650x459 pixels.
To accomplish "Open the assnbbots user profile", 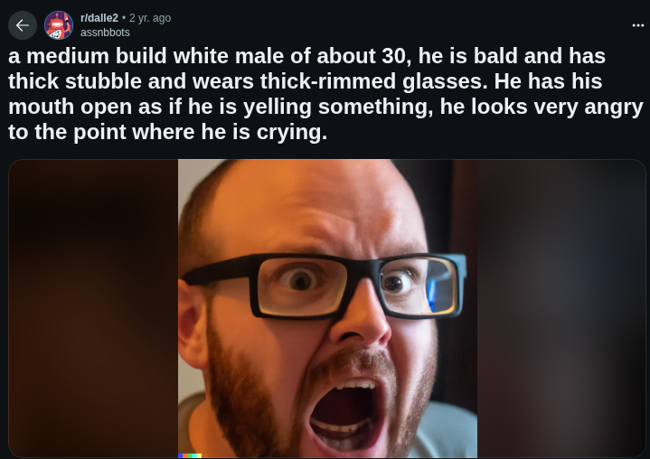I will pyautogui.click(x=105, y=33).
